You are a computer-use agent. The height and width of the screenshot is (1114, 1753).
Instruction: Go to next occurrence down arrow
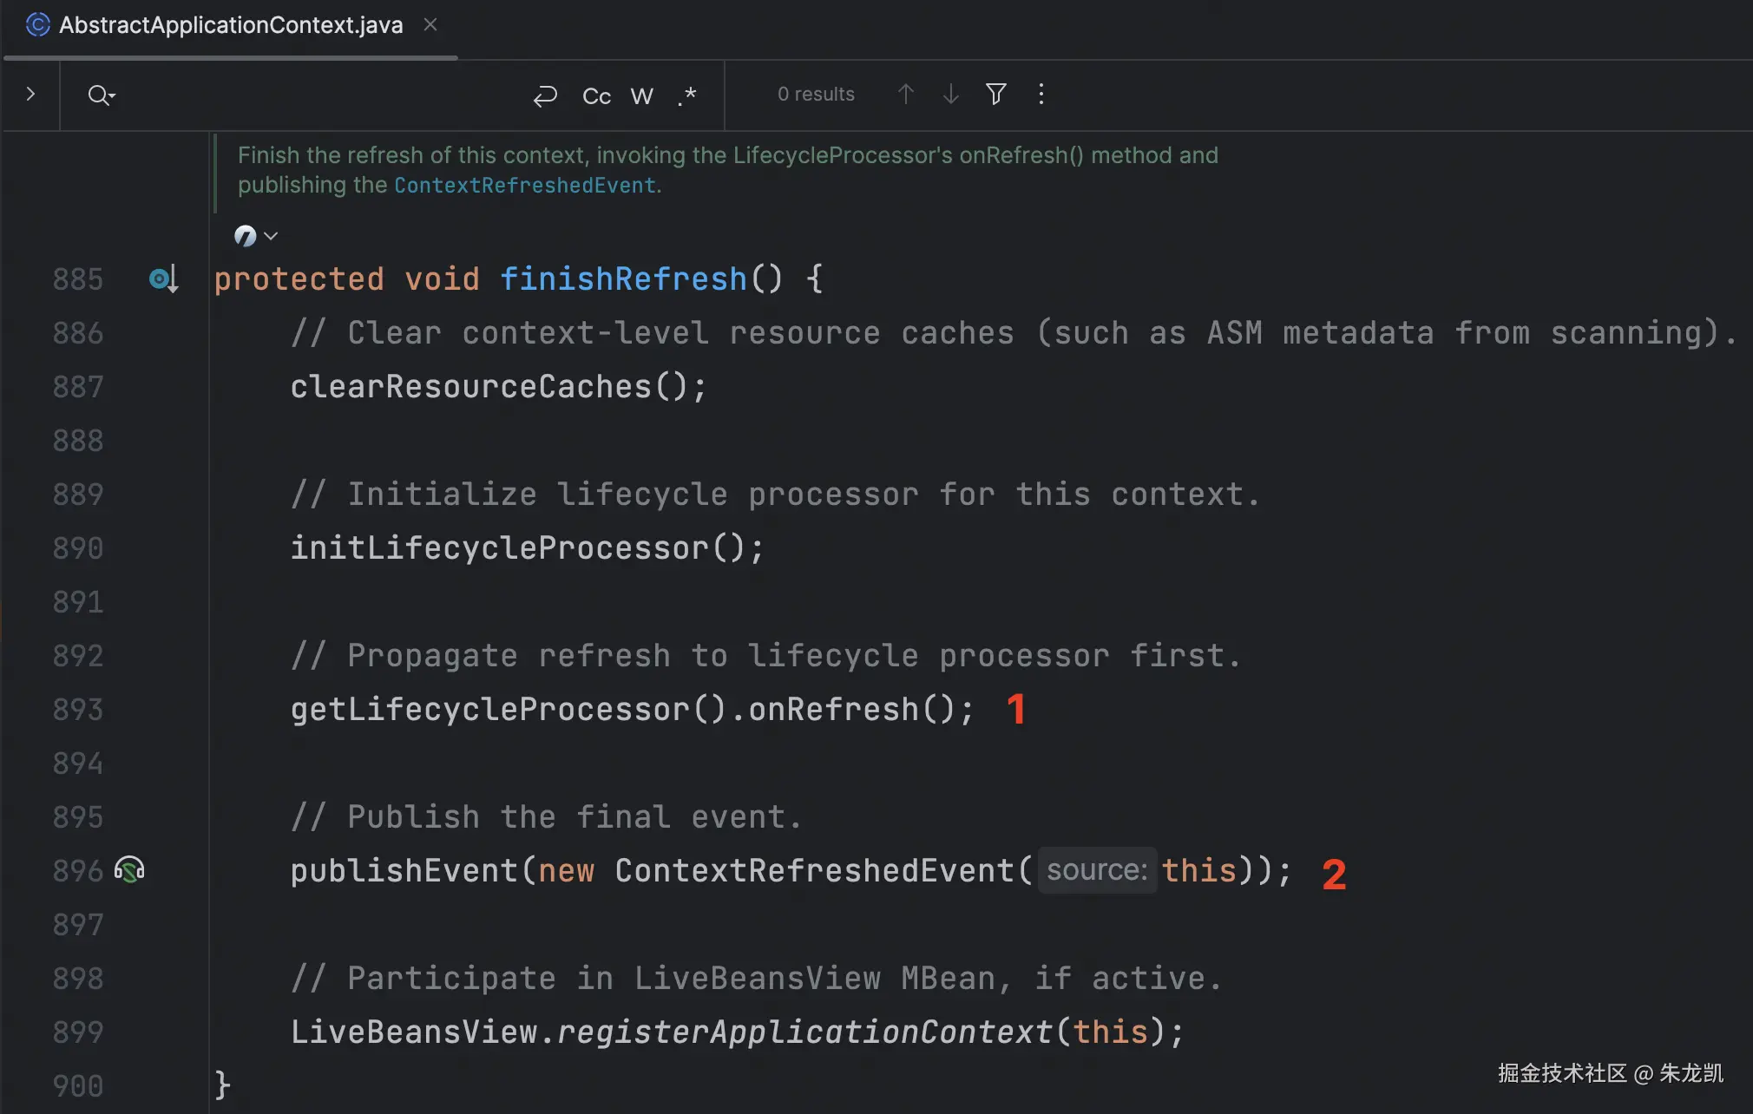(x=950, y=94)
